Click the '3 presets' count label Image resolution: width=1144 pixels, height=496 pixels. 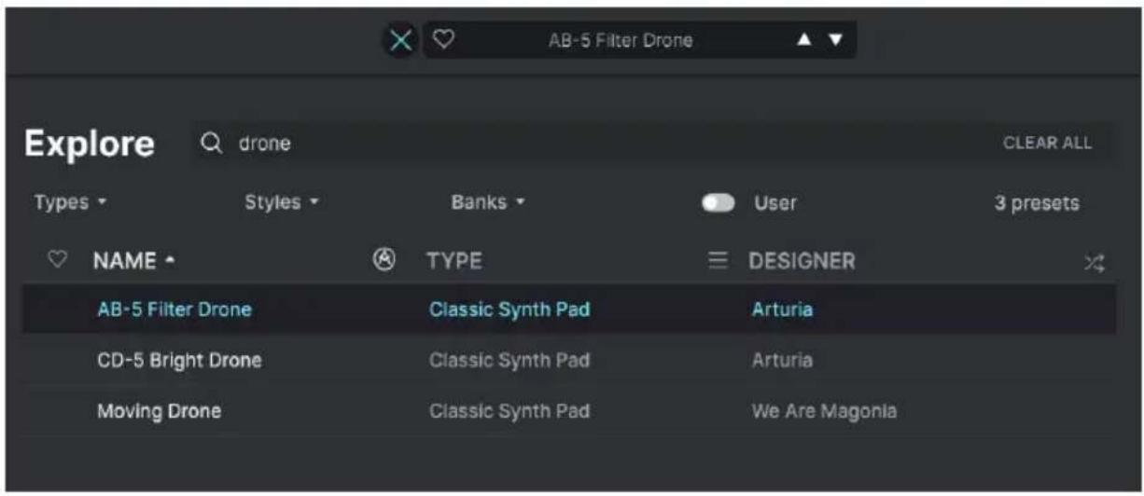point(1037,203)
